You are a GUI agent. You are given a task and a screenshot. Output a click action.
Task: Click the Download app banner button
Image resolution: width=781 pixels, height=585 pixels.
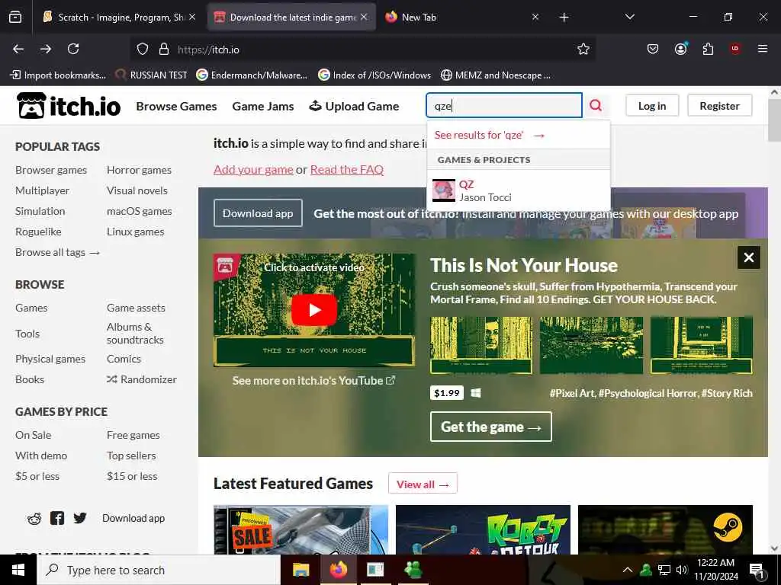[x=258, y=213]
